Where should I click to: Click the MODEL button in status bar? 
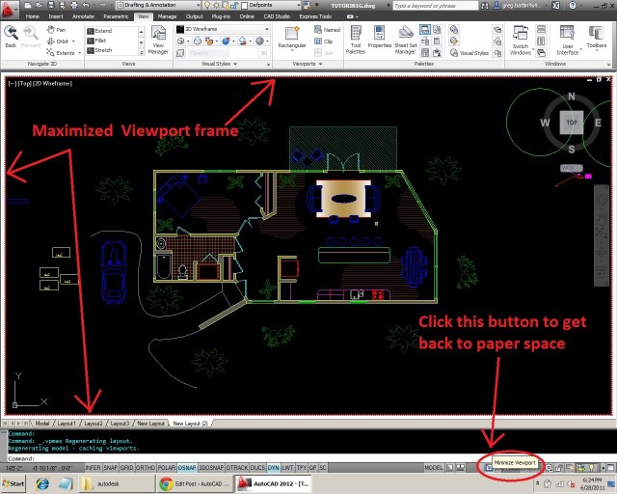(x=434, y=467)
